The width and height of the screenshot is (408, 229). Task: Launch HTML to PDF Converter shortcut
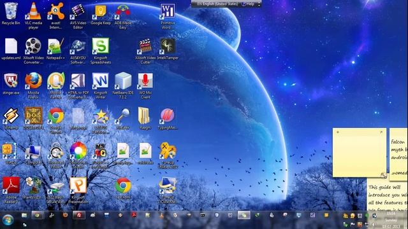[x=78, y=81]
